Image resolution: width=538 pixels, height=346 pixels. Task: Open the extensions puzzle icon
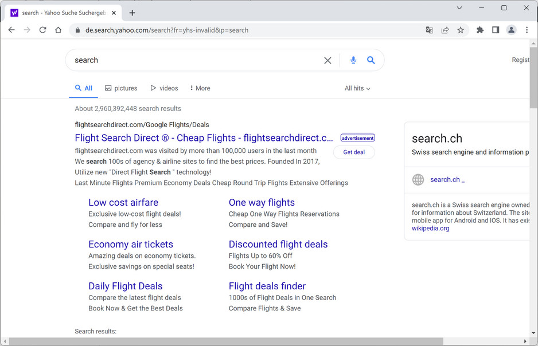[x=480, y=30]
